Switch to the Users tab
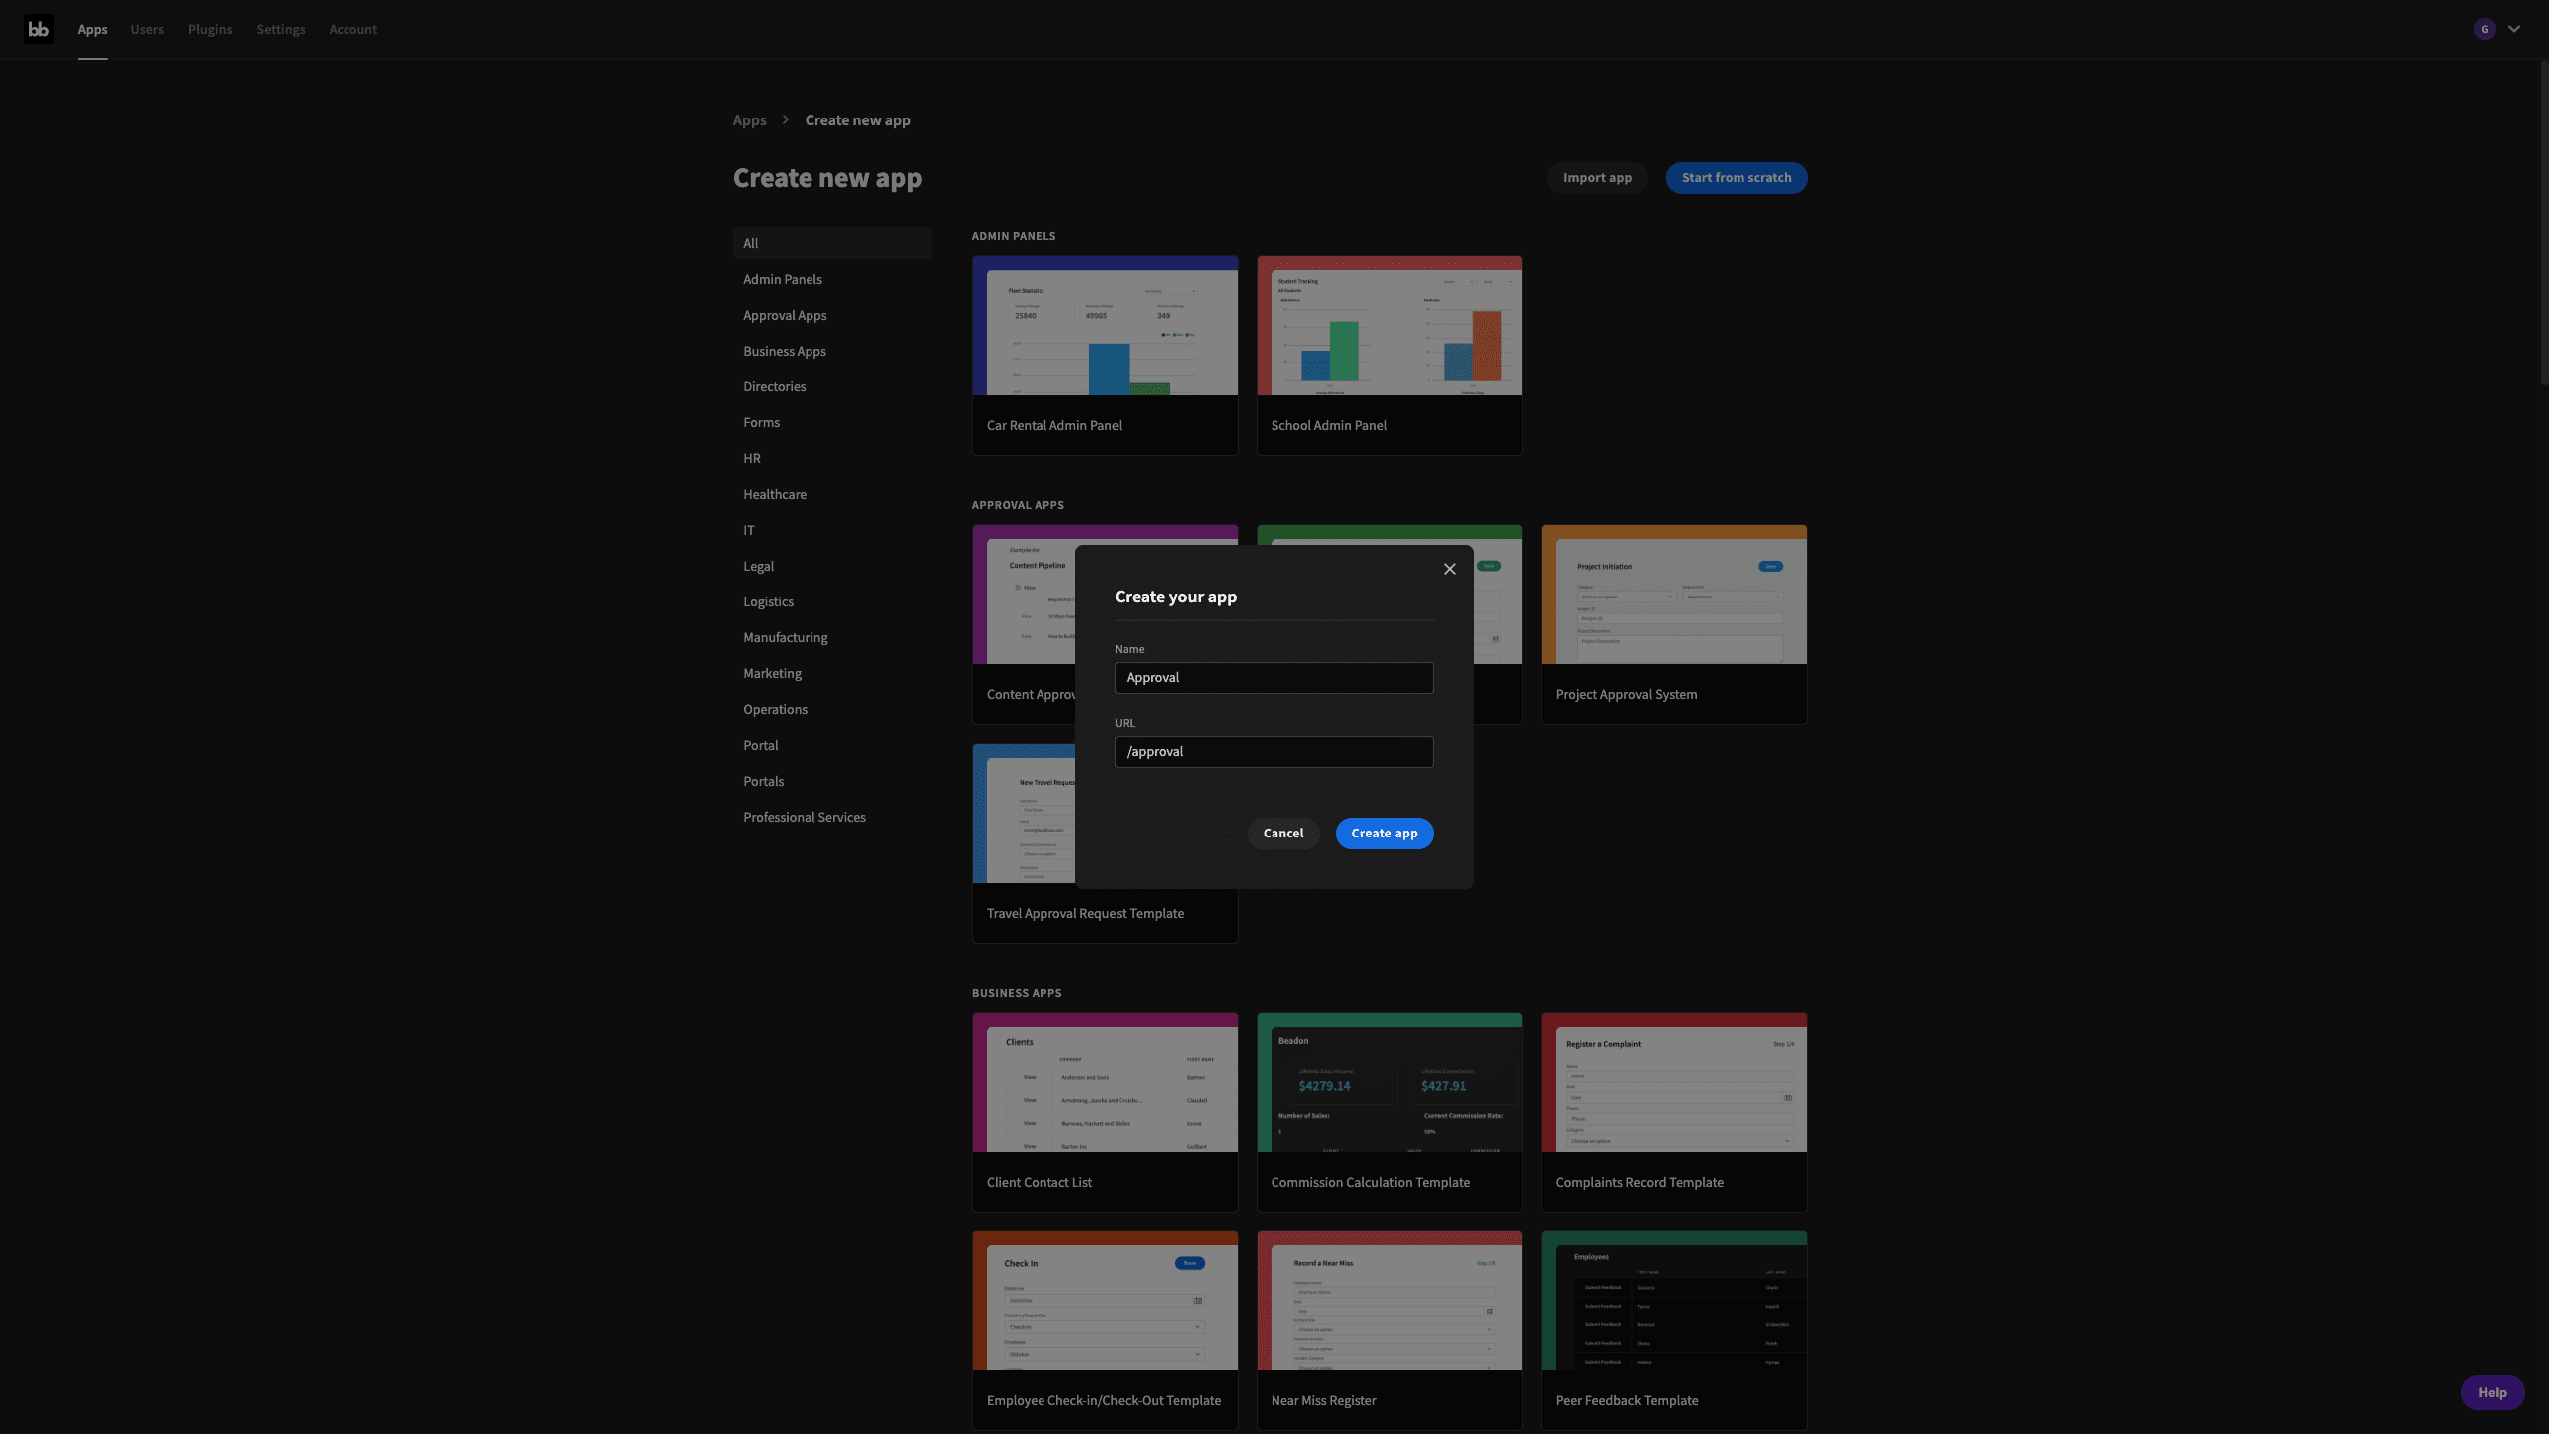The height and width of the screenshot is (1434, 2549). [x=147, y=29]
